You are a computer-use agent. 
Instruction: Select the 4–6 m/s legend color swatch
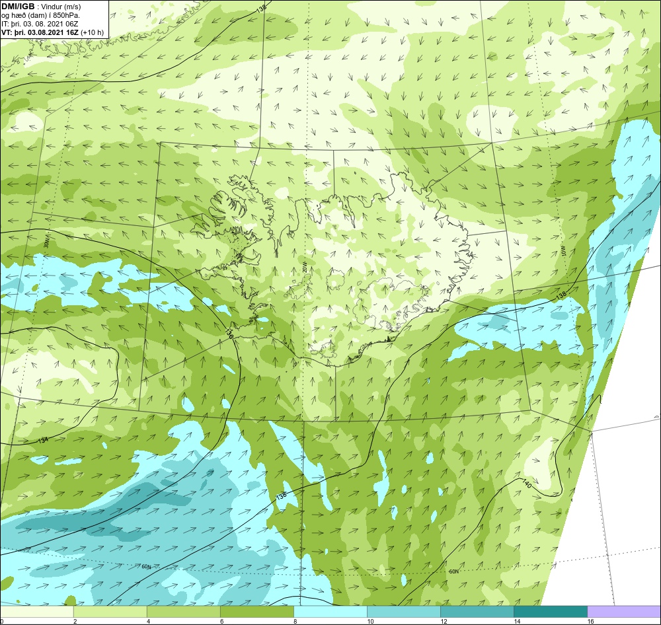184,612
